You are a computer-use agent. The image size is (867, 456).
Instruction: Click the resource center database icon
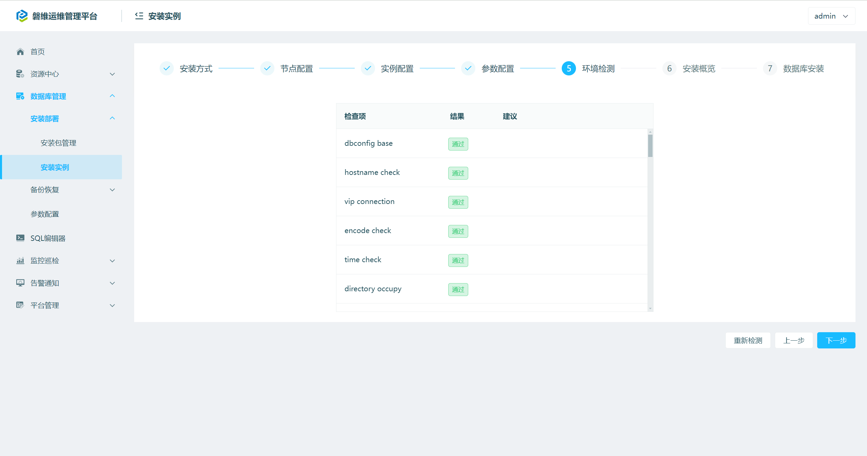(x=20, y=74)
